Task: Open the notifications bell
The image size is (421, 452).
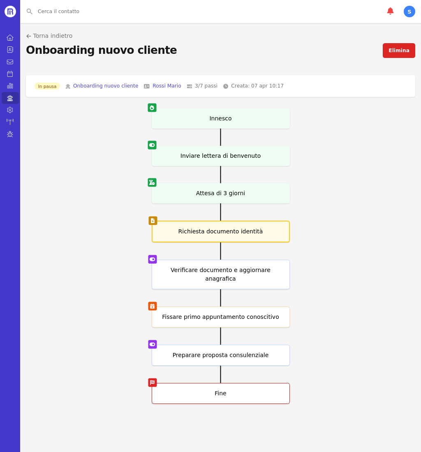Action: (x=390, y=11)
